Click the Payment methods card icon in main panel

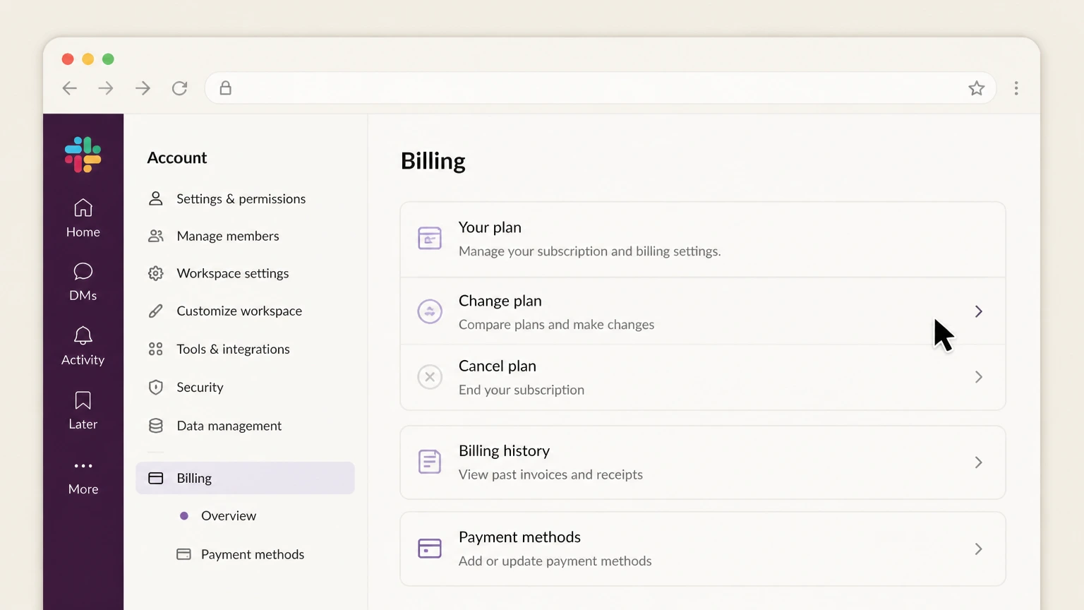click(x=430, y=549)
